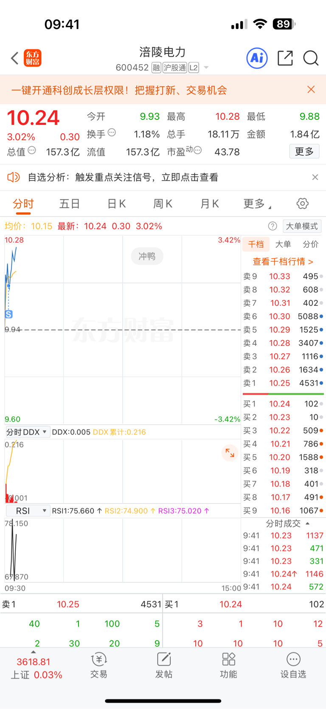Close the 科创成长层 promotion banner
This screenshot has width=326, height=709.
(x=311, y=89)
